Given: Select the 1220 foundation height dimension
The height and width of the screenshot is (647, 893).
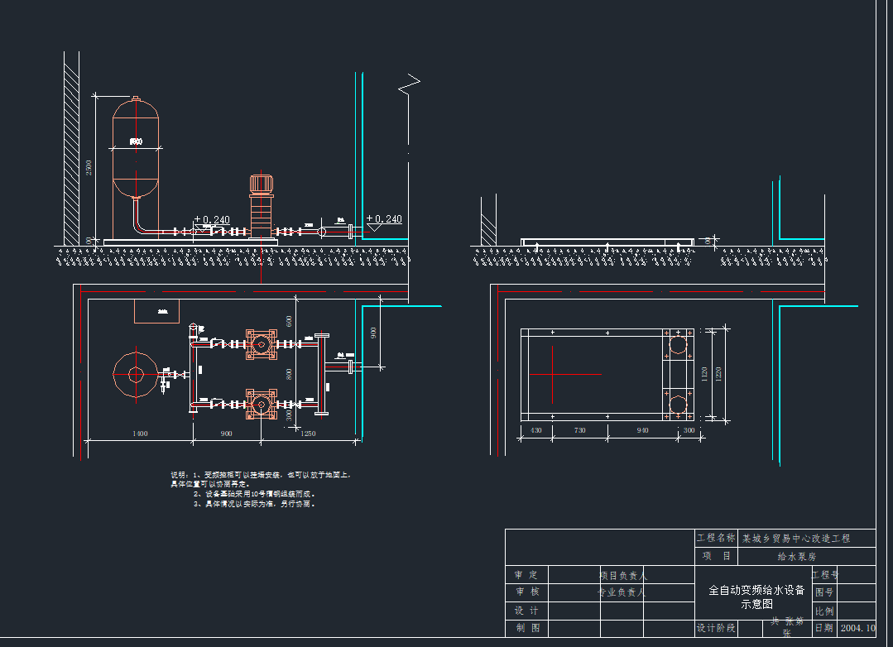Looking at the screenshot, I should 717,374.
